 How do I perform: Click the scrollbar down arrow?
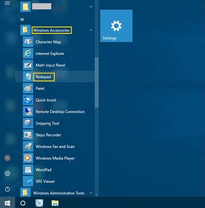96,195
